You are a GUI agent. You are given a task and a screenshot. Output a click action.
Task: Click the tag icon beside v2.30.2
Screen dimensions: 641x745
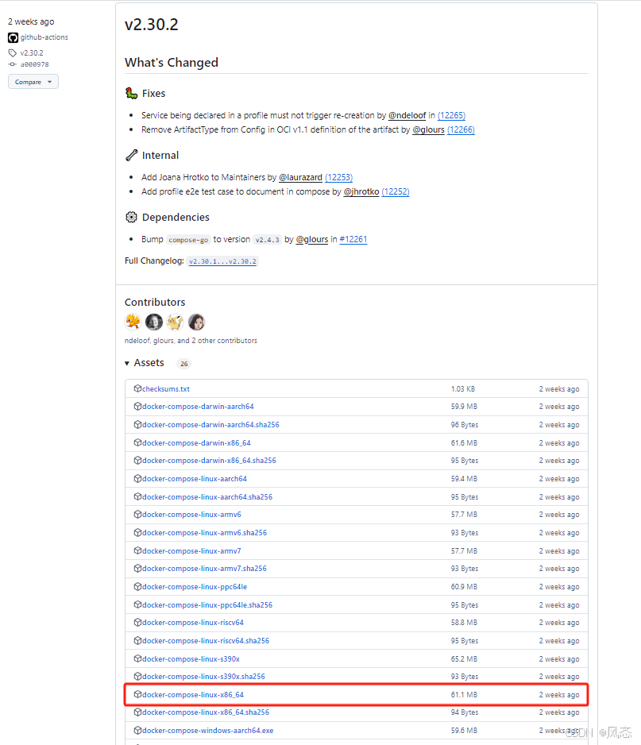pos(13,52)
